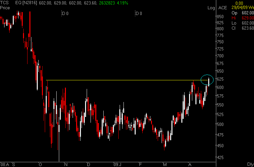Click the 4.19% change percentage
This screenshot has height=167, width=254.
(x=122, y=3)
